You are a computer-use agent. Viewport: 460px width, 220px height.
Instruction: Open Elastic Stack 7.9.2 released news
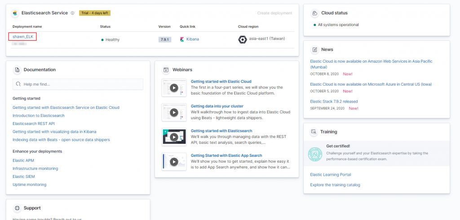[334, 102]
